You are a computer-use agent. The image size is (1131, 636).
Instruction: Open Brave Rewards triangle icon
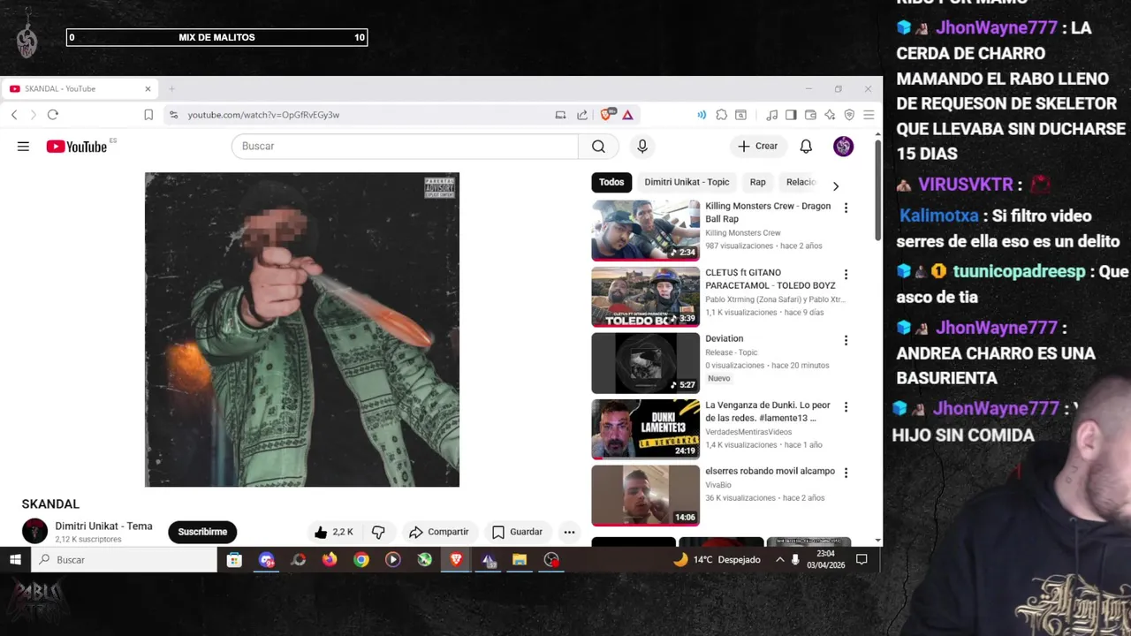pos(627,115)
